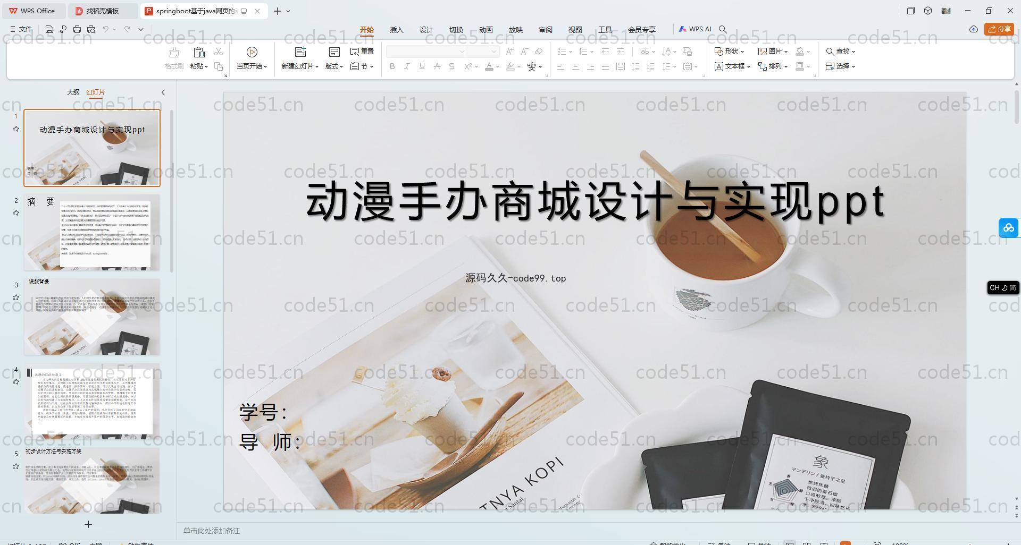Open the Transitions (切换) ribbon tab

456,30
